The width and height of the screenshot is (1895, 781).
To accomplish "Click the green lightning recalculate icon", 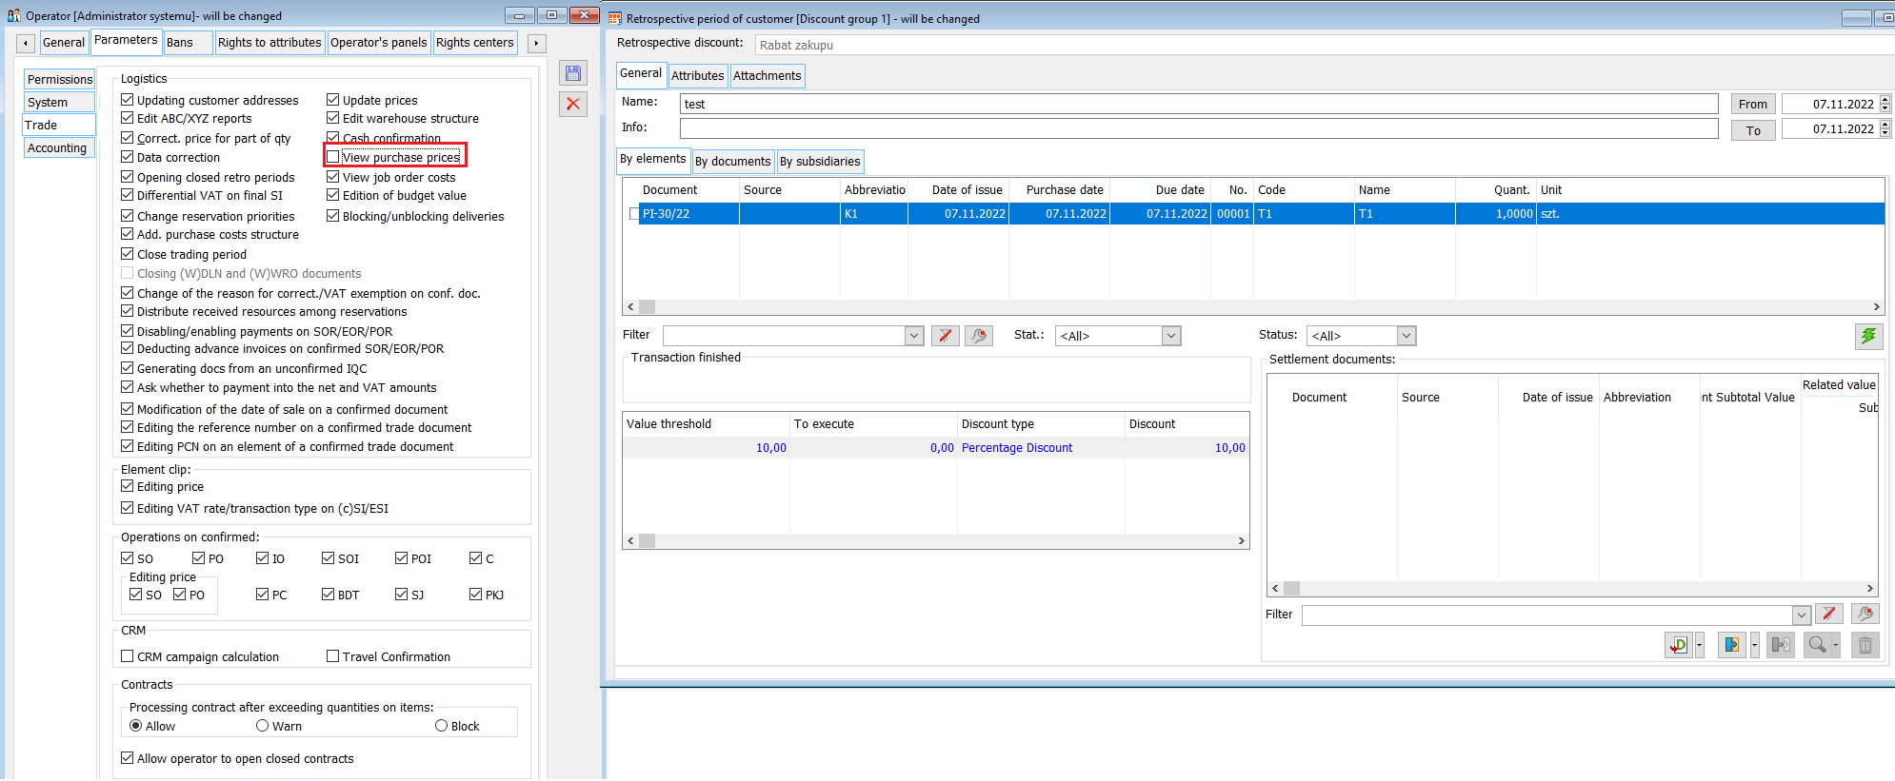I will pyautogui.click(x=1868, y=336).
